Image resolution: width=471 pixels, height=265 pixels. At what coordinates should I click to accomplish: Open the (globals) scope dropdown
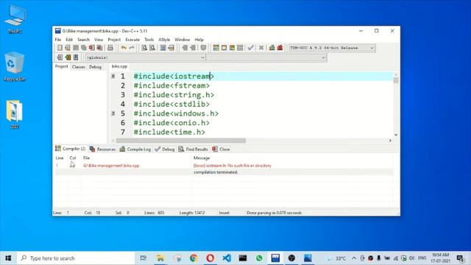point(146,57)
